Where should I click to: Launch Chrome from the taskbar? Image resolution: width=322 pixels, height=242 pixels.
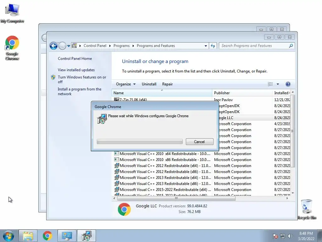coord(47,236)
